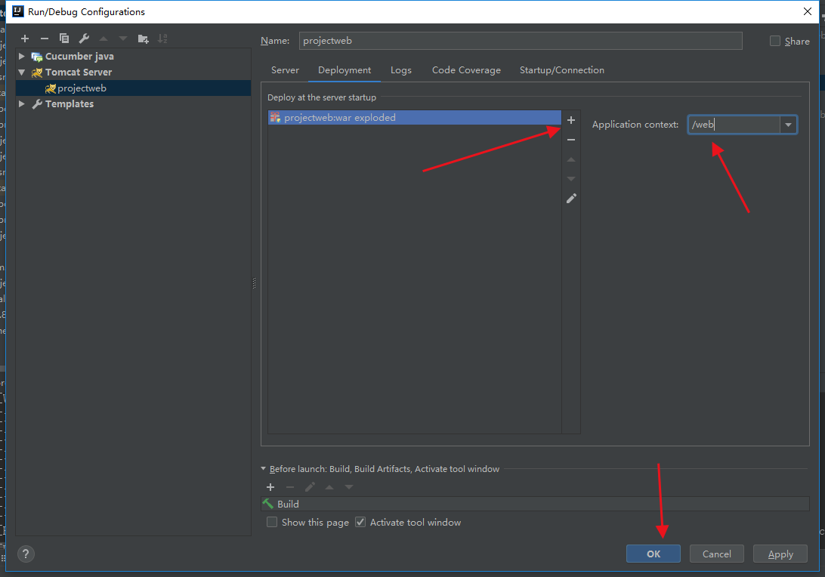Click the panel splitter handle
The width and height of the screenshot is (825, 577).
tap(254, 283)
